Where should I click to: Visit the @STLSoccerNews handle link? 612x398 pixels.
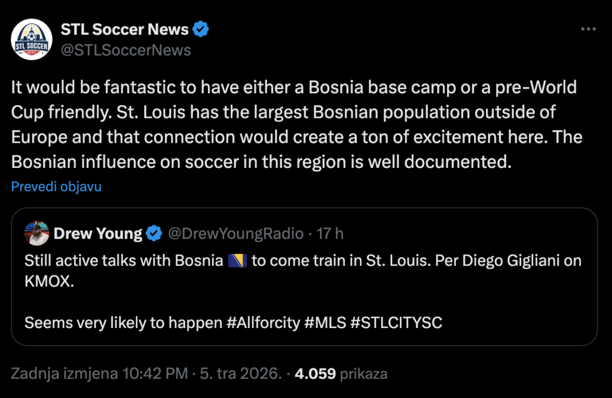(126, 50)
